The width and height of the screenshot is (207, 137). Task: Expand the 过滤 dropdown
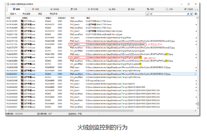[13, 14]
